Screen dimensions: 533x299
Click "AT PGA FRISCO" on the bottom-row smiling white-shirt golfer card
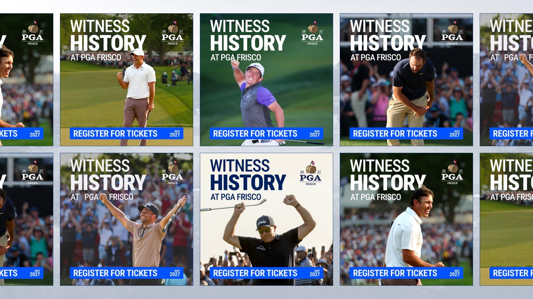(x=376, y=197)
